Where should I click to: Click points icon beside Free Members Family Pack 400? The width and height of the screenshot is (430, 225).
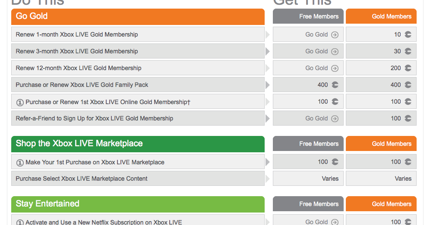(335, 85)
